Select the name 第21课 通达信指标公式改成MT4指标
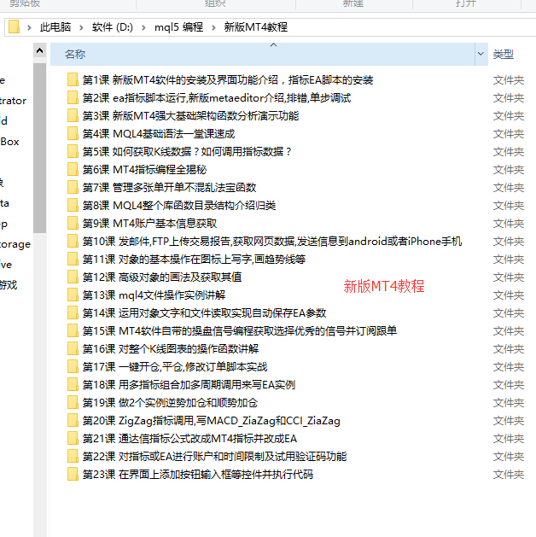 tap(189, 438)
